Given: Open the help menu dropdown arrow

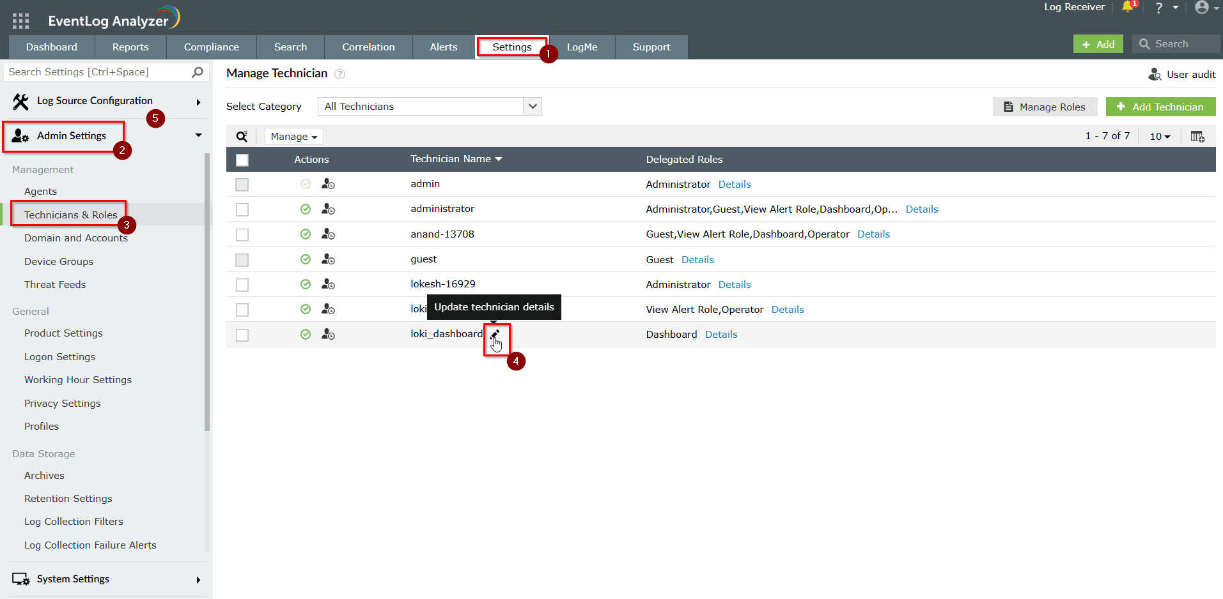Looking at the screenshot, I should click(1176, 8).
